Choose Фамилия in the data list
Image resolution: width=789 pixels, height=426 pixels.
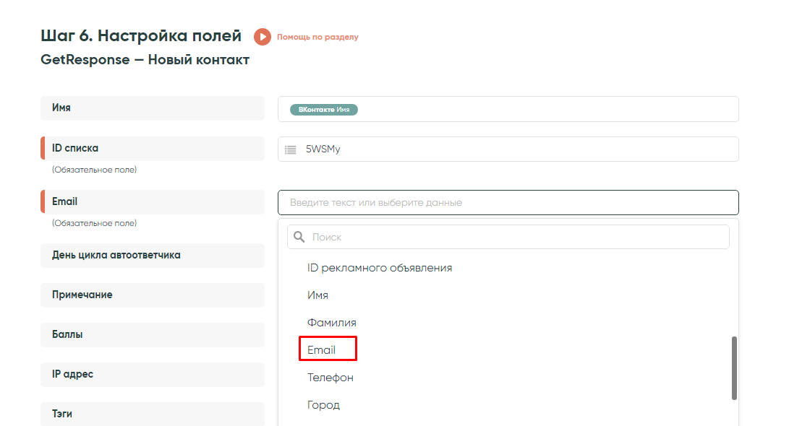click(x=332, y=323)
